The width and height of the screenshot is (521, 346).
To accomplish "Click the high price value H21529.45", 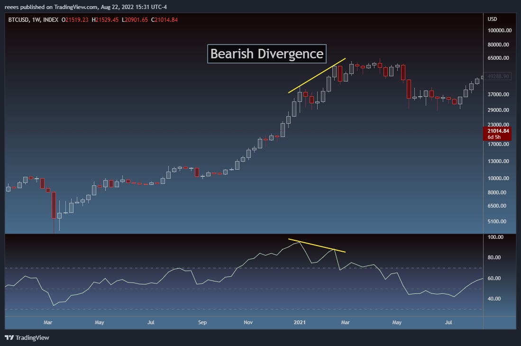I will (x=105, y=20).
